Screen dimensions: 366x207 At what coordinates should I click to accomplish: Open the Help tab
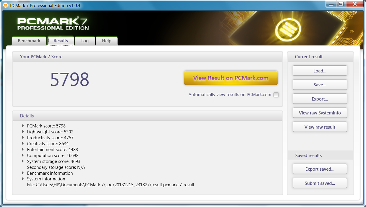coord(107,41)
